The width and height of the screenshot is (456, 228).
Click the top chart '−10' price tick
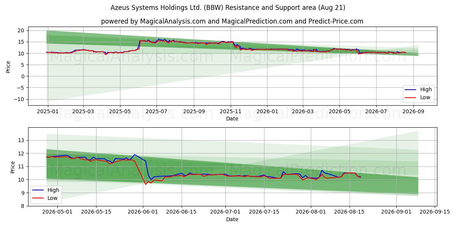coord(18,99)
